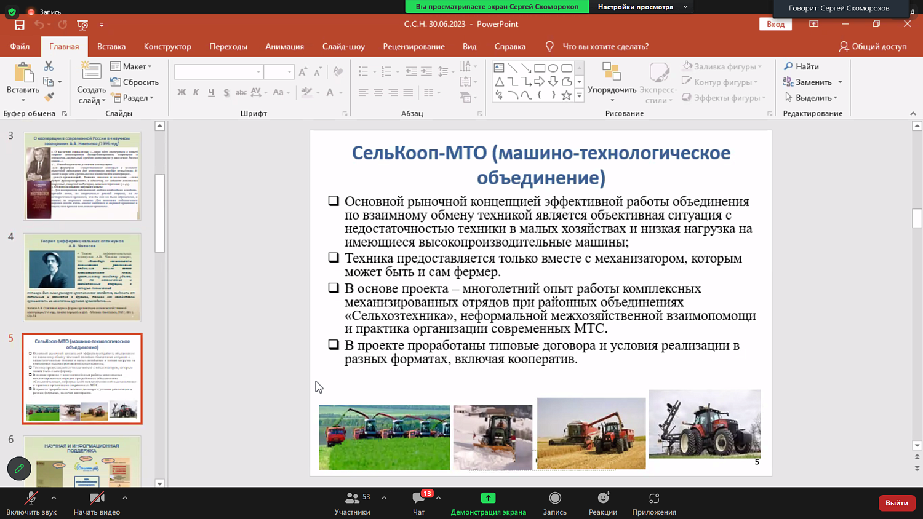Select slide 4 thumbnail in the slide panel
The height and width of the screenshot is (519, 923).
click(82, 277)
